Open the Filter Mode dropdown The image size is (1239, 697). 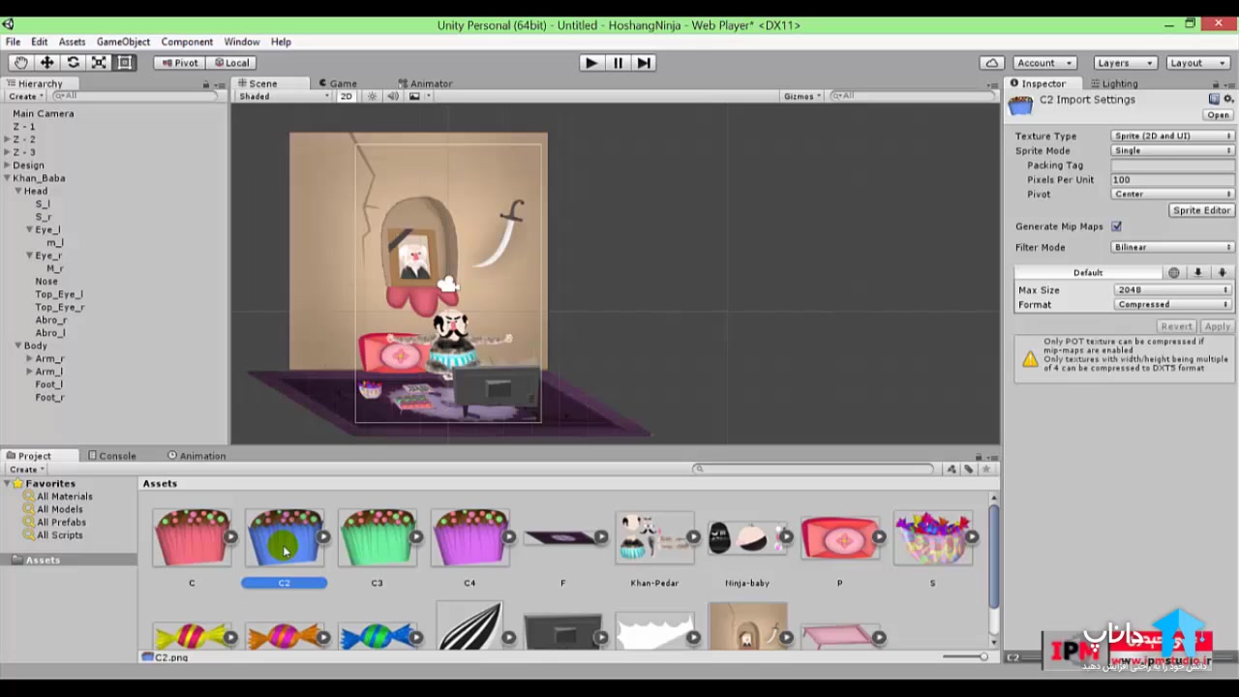[1172, 248]
